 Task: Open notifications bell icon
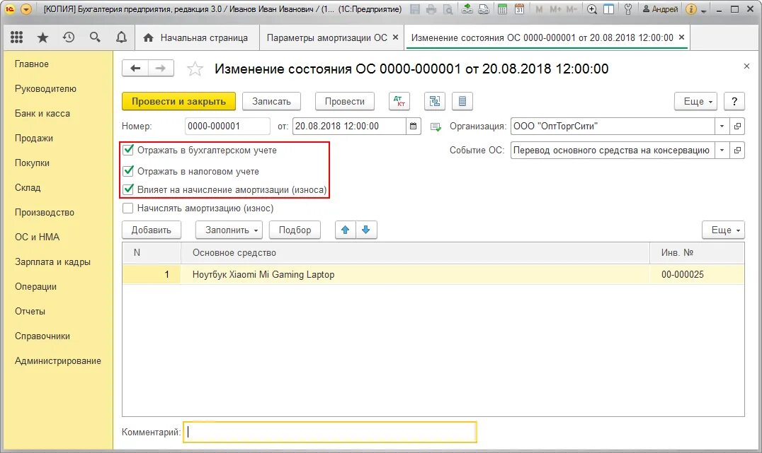tap(121, 37)
